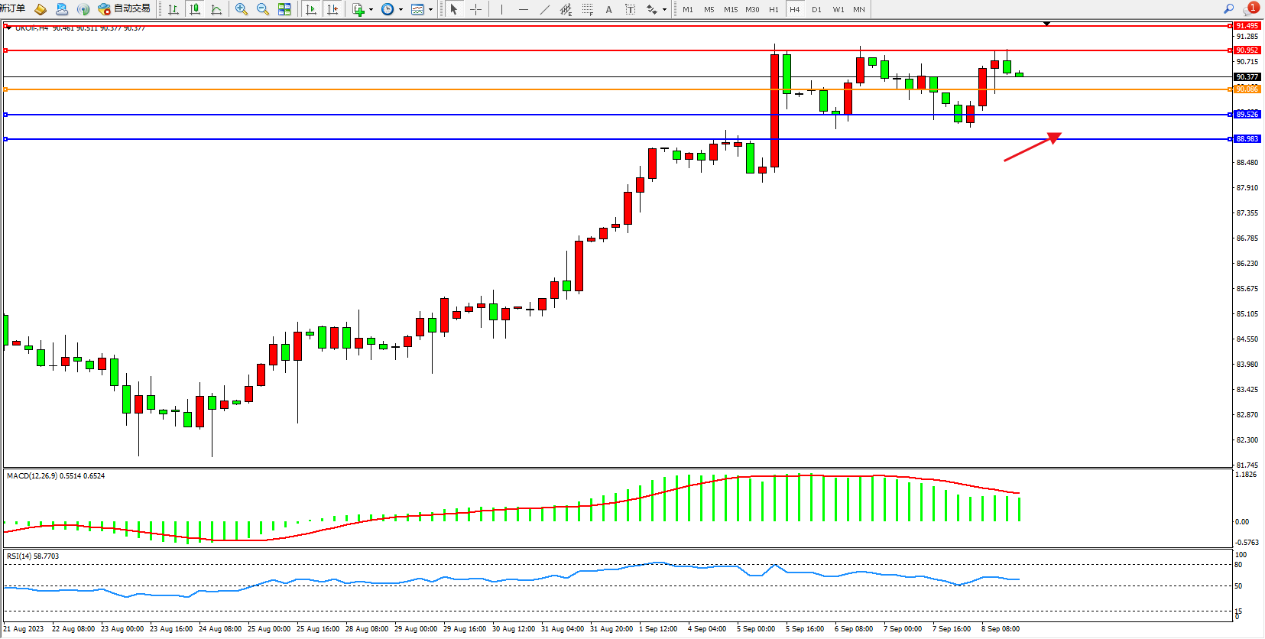
Task: Switch to the D1 timeframe
Action: tap(816, 9)
